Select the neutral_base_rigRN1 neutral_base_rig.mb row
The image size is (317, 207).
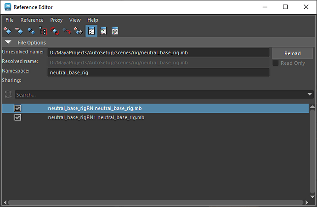[x=156, y=117]
